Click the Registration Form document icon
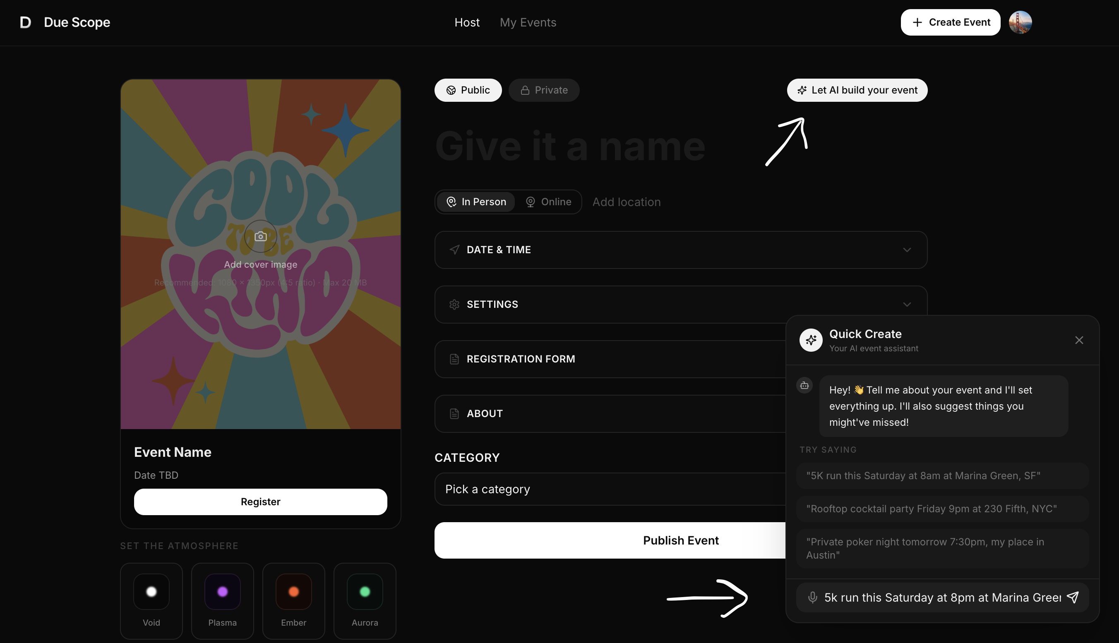Screen dimensions: 1119x643 point(454,359)
